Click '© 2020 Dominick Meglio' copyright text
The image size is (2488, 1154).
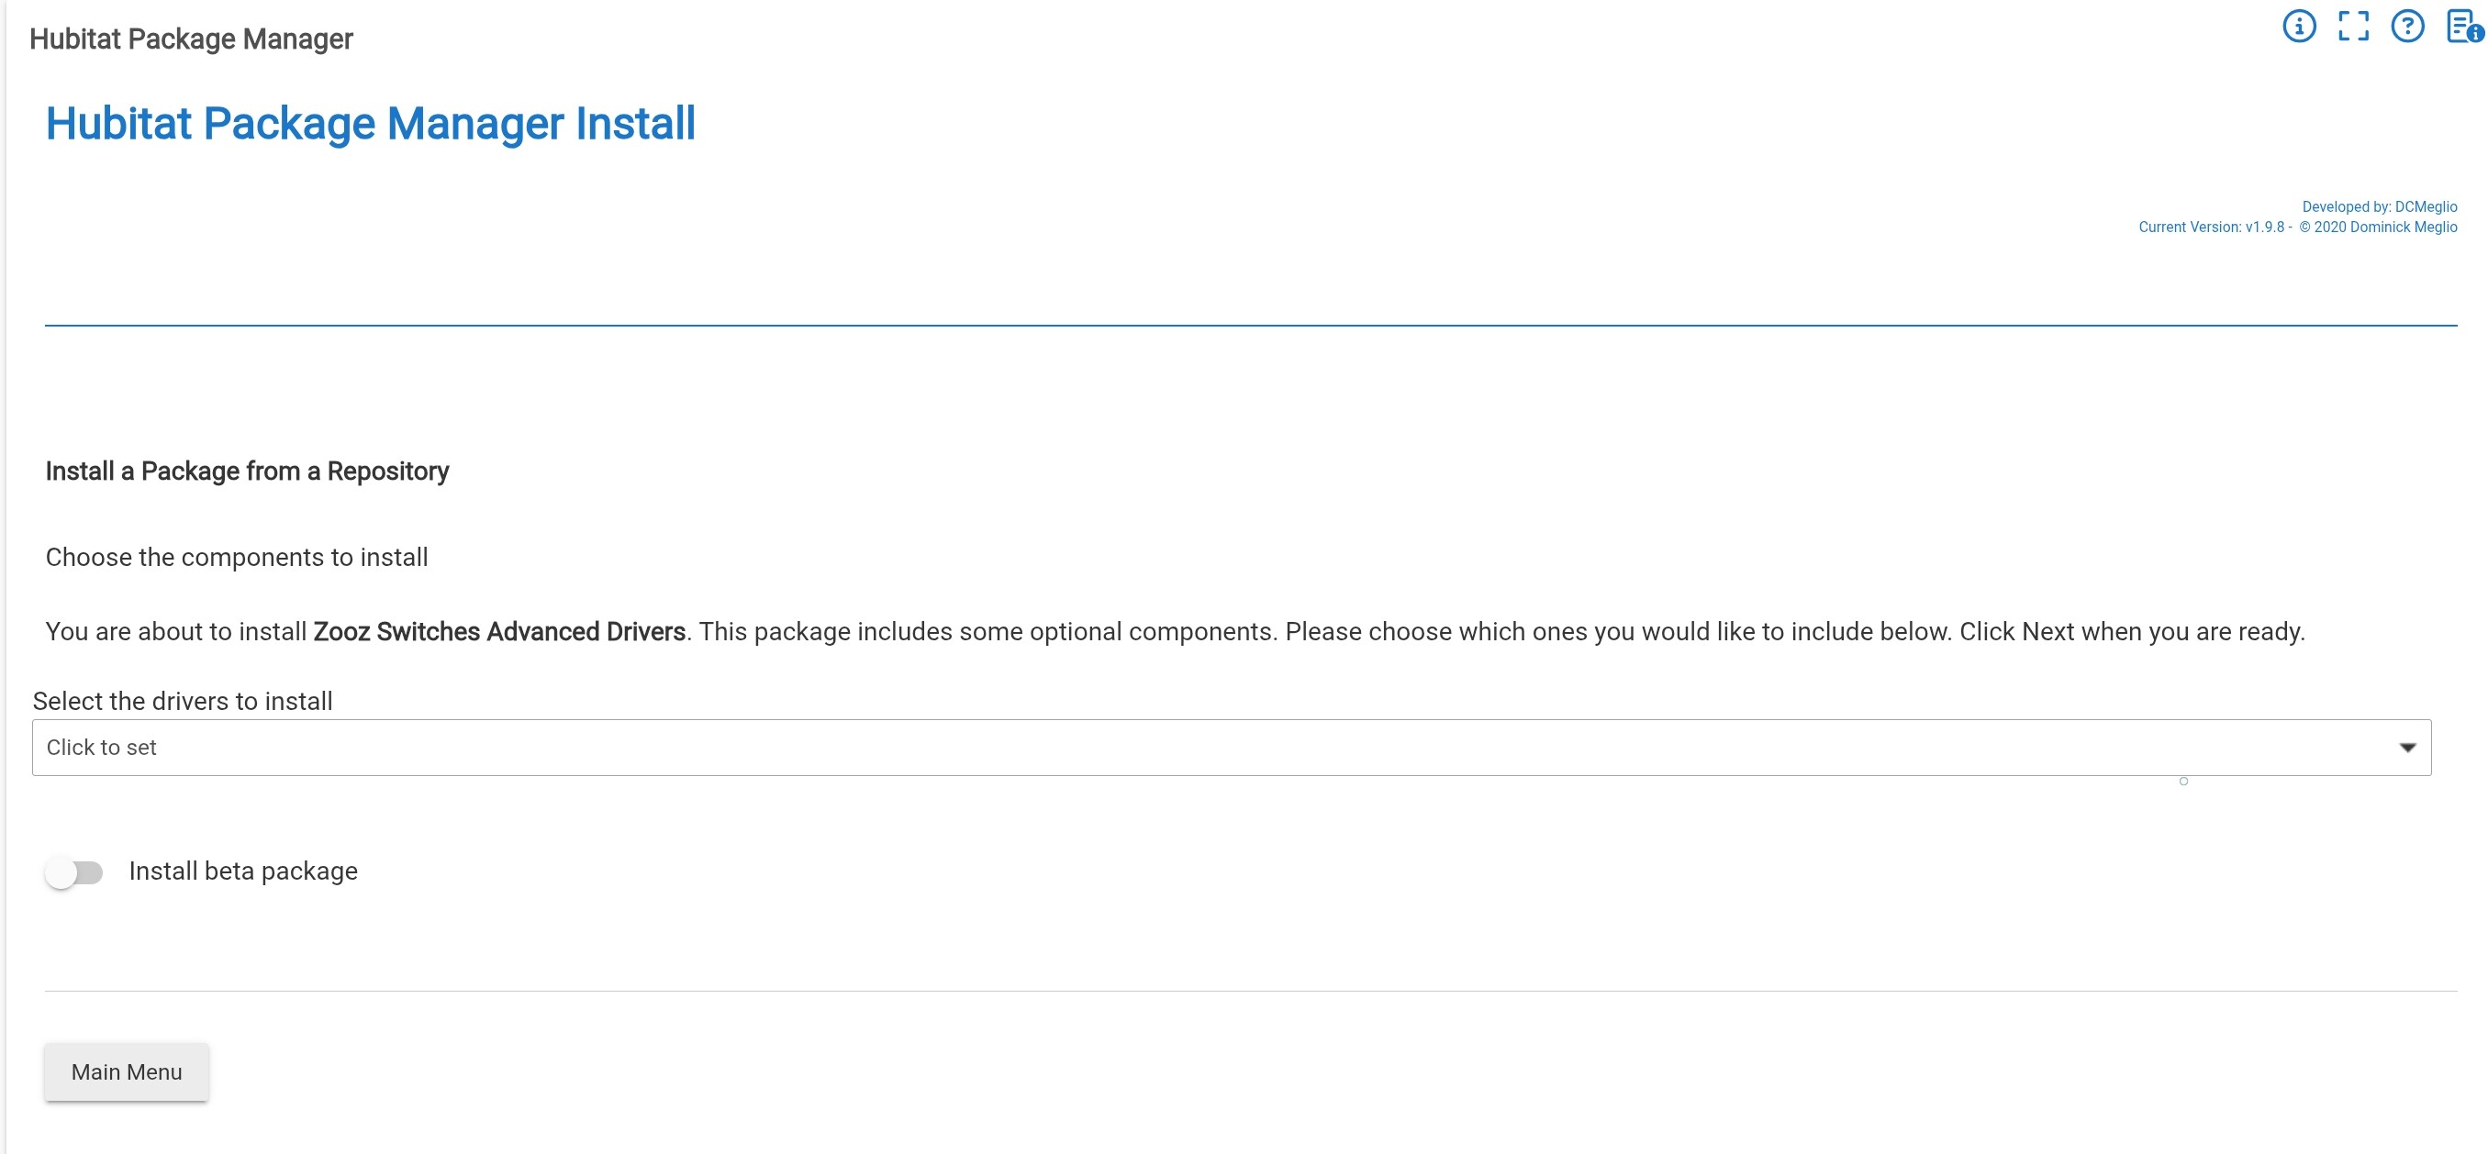tap(2378, 227)
